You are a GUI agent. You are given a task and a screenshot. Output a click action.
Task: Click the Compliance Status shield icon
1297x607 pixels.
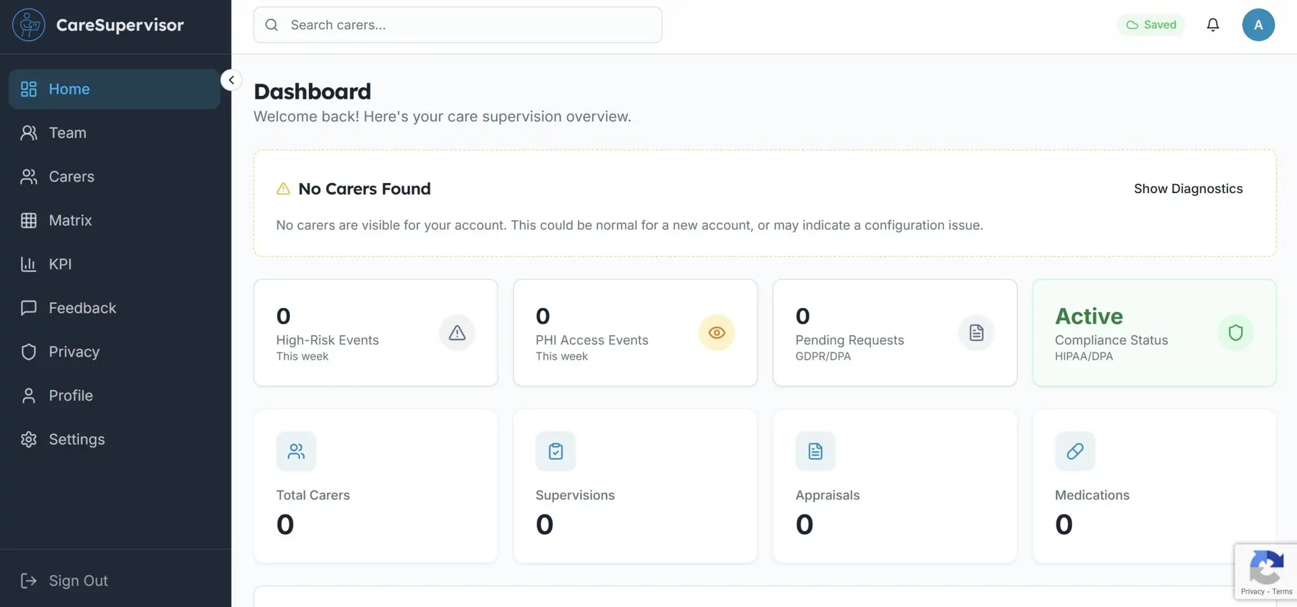coord(1236,333)
